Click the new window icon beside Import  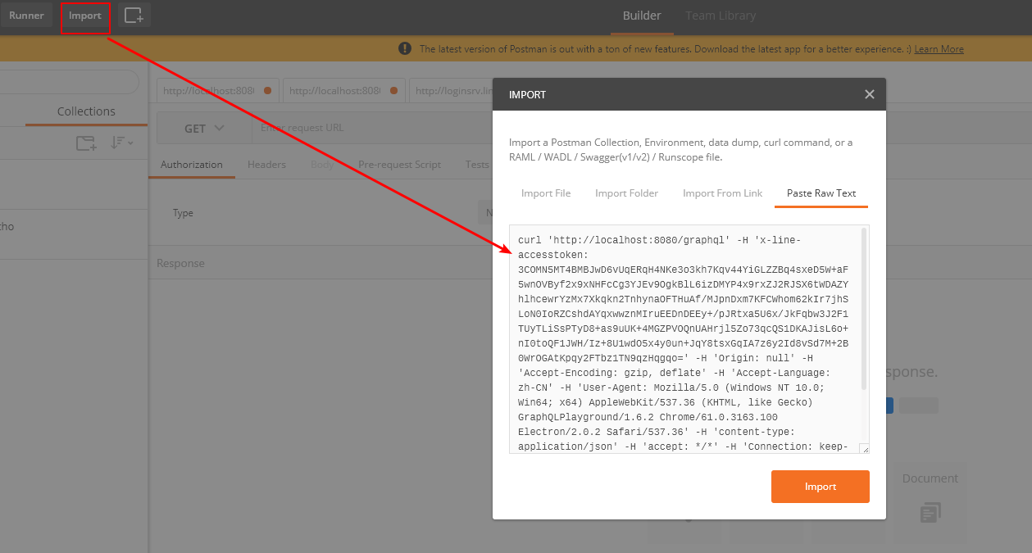(134, 16)
